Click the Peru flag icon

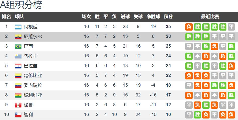click(x=18, y=105)
